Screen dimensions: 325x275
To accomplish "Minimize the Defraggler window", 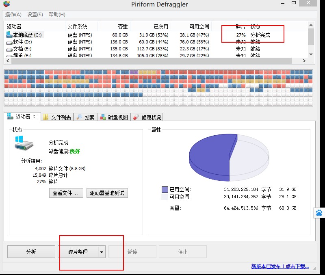I will point(283,3).
